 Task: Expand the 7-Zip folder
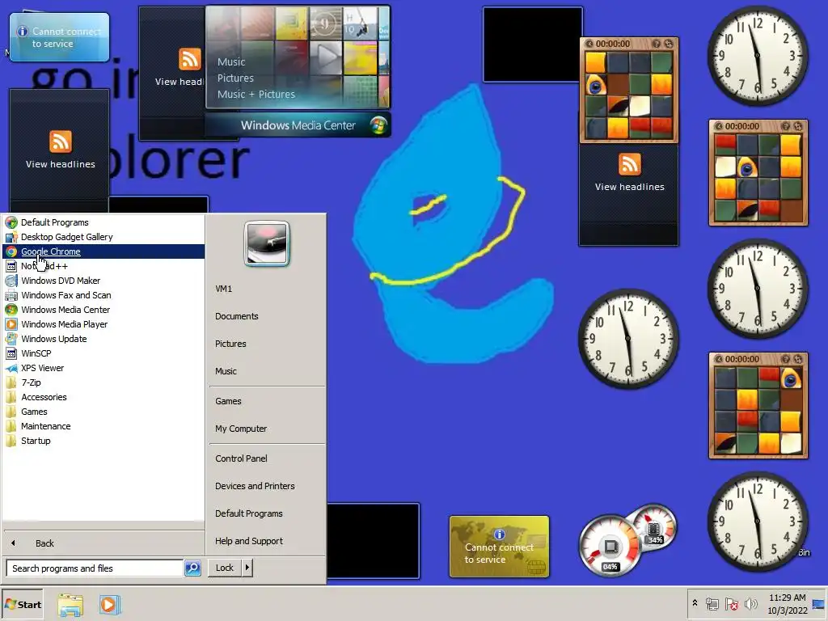[103, 382]
